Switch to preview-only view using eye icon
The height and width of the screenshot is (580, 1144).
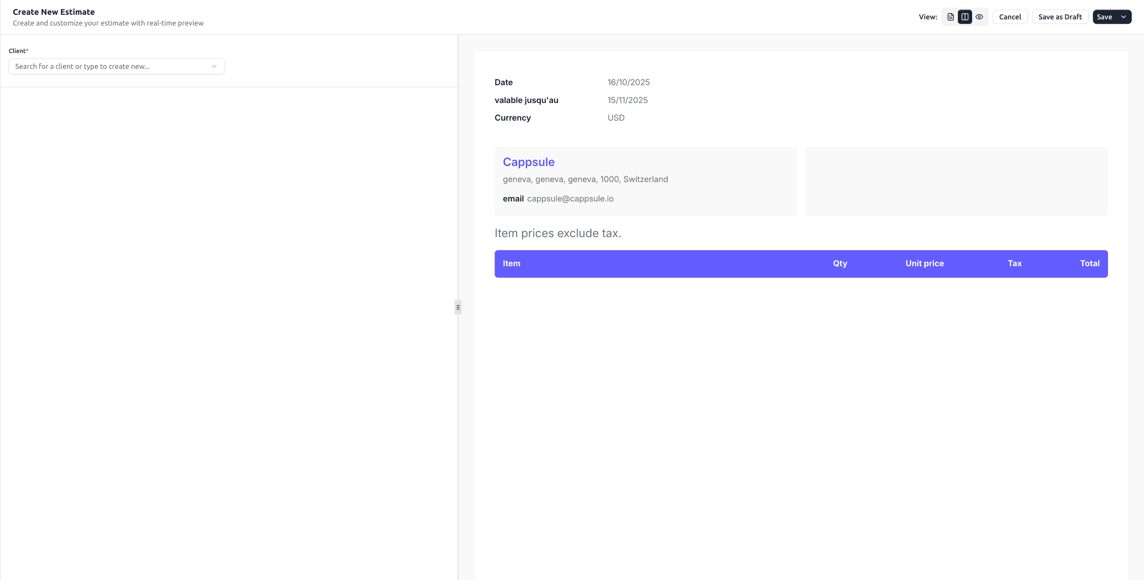point(980,16)
